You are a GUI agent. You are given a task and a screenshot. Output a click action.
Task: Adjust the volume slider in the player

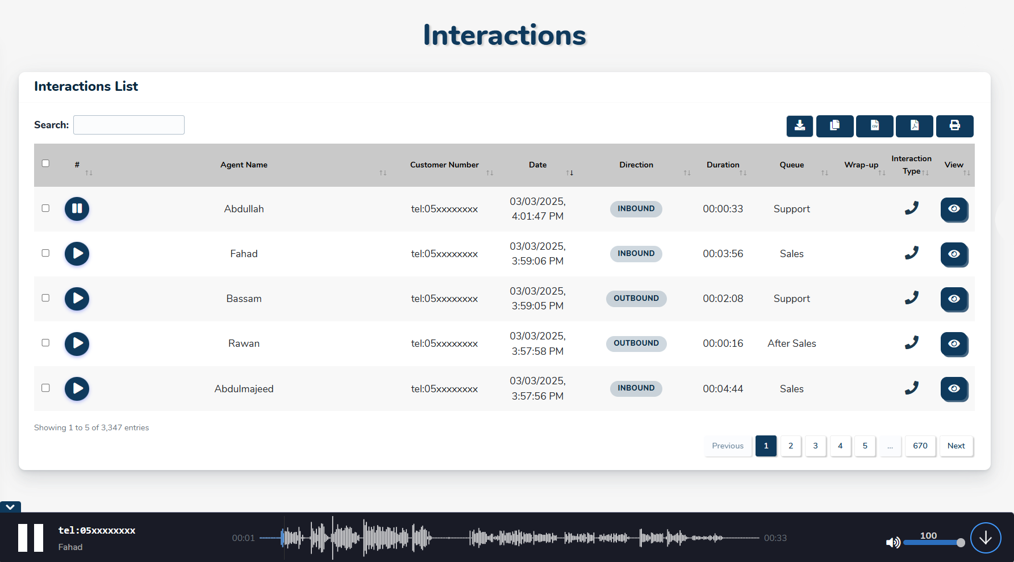point(933,543)
